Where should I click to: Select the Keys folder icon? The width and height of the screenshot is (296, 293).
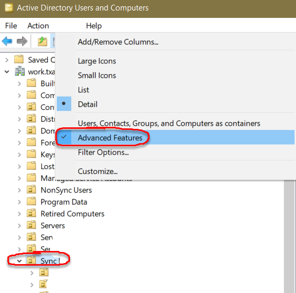31,154
